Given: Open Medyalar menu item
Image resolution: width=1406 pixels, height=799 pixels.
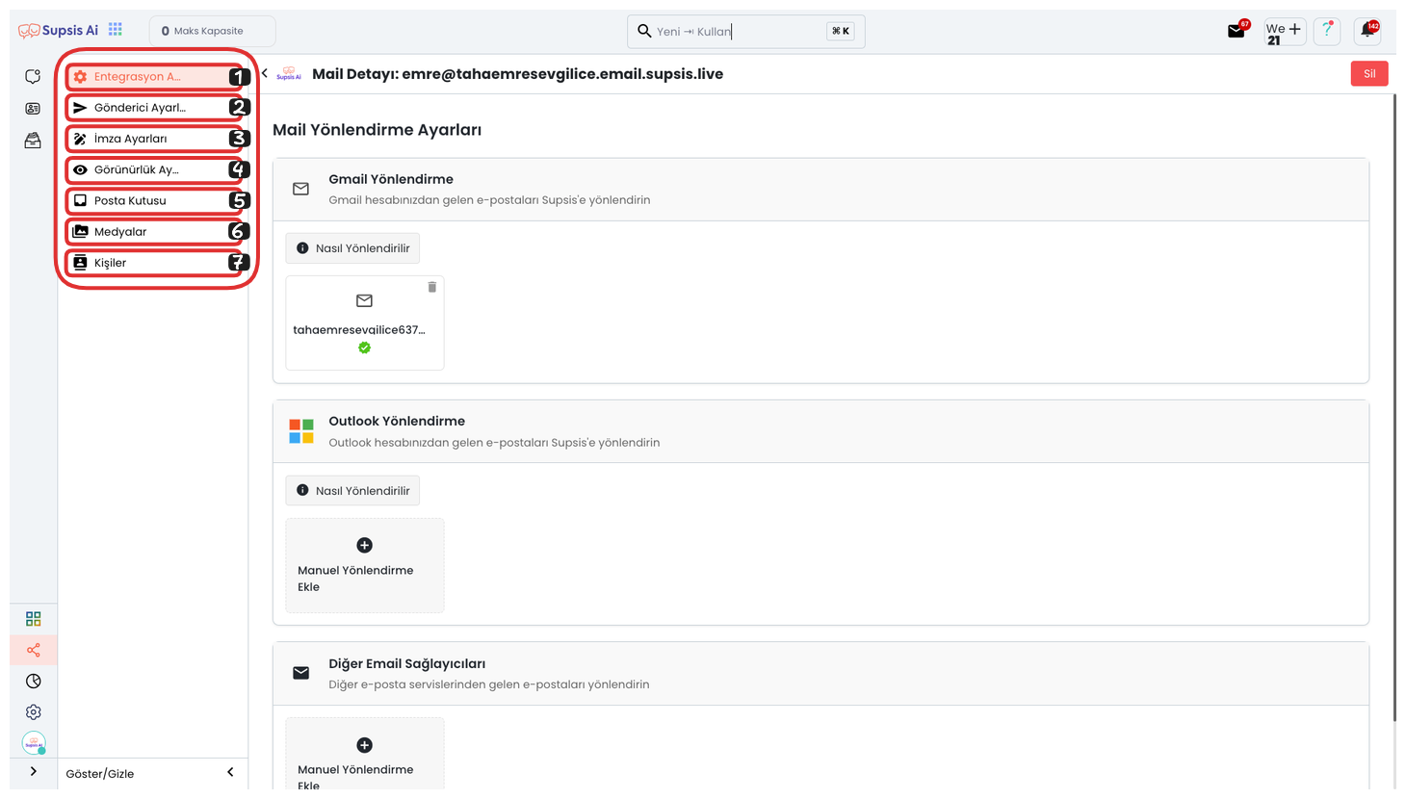Looking at the screenshot, I should point(154,231).
